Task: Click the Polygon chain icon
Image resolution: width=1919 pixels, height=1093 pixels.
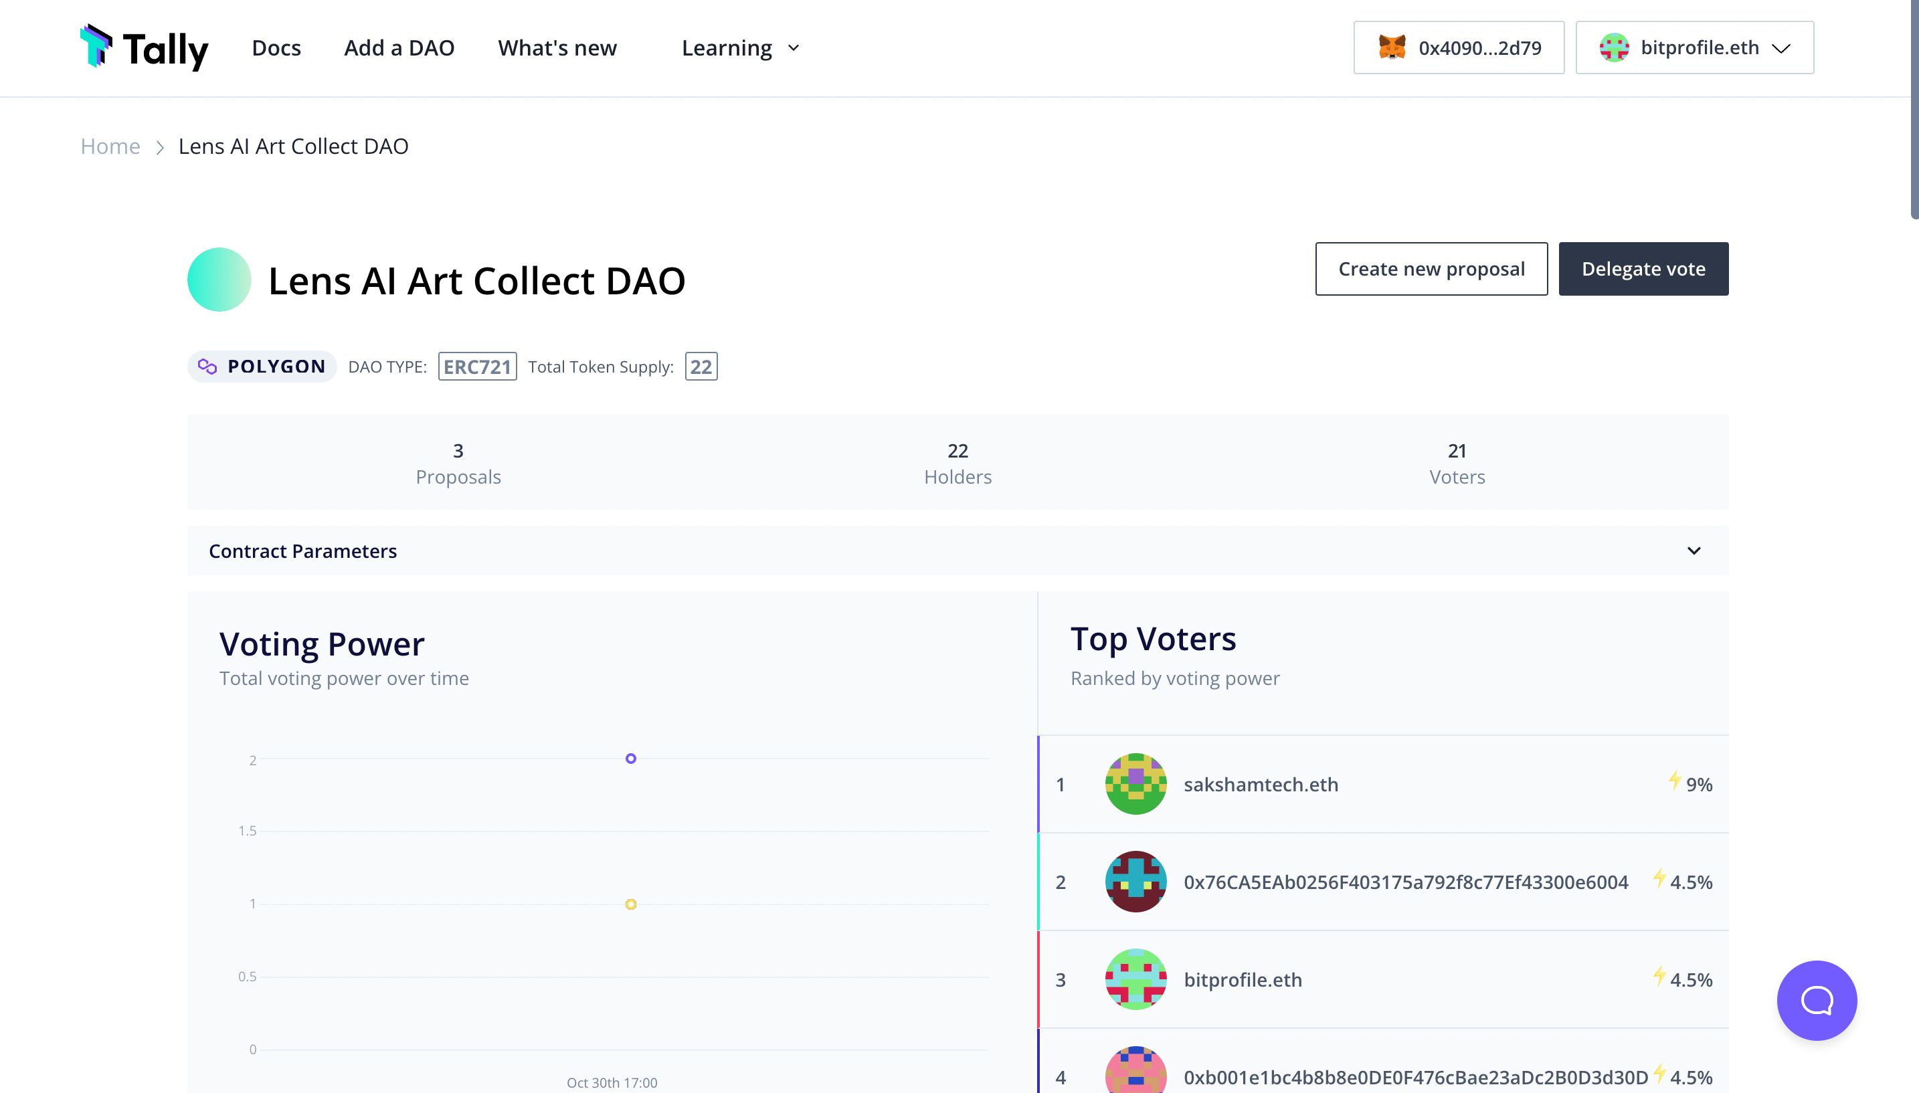Action: pyautogui.click(x=207, y=366)
